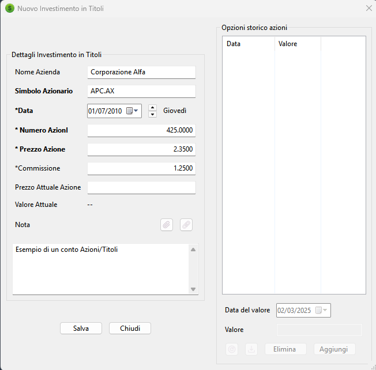Screen dimensions: 376x370
Task: Click the green dollar app icon
Action: coord(9,9)
